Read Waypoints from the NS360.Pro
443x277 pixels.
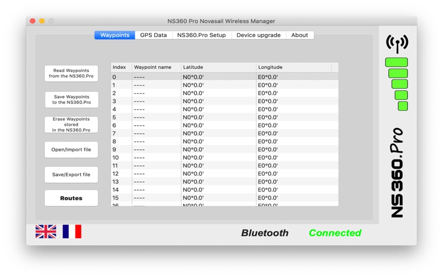[x=71, y=74]
